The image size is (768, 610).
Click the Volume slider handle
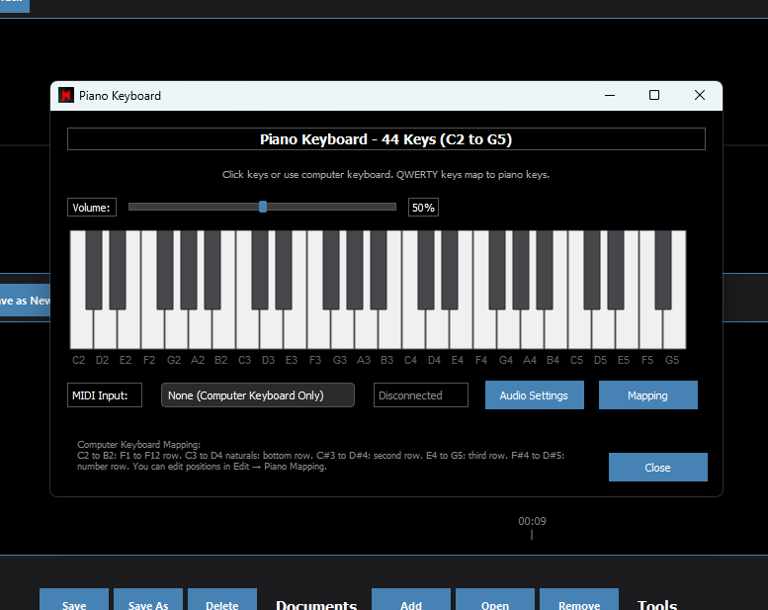pyautogui.click(x=263, y=207)
